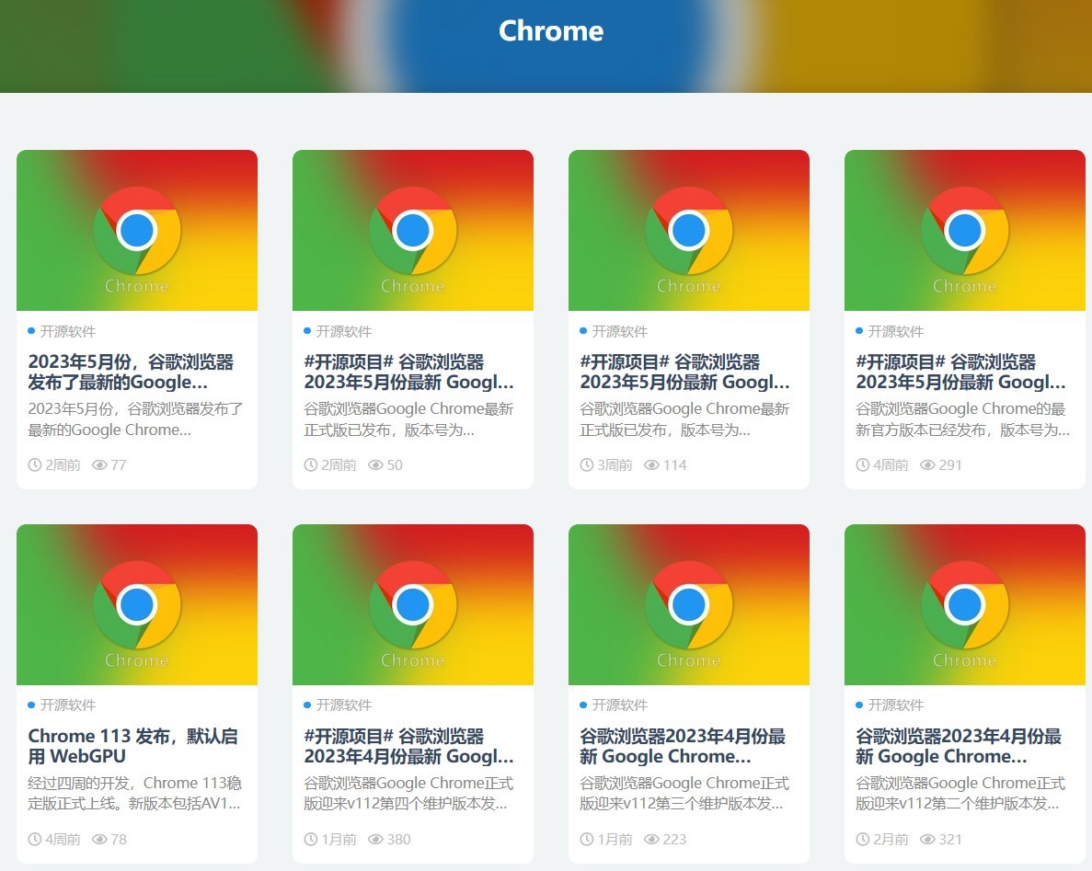Select the 开源软件 tag on the 50-views card
The width and height of the screenshot is (1092, 871).
coord(343,331)
